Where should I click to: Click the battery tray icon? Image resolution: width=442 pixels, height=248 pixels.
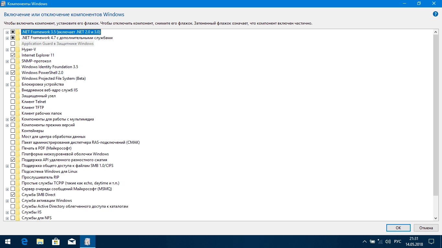(372, 242)
